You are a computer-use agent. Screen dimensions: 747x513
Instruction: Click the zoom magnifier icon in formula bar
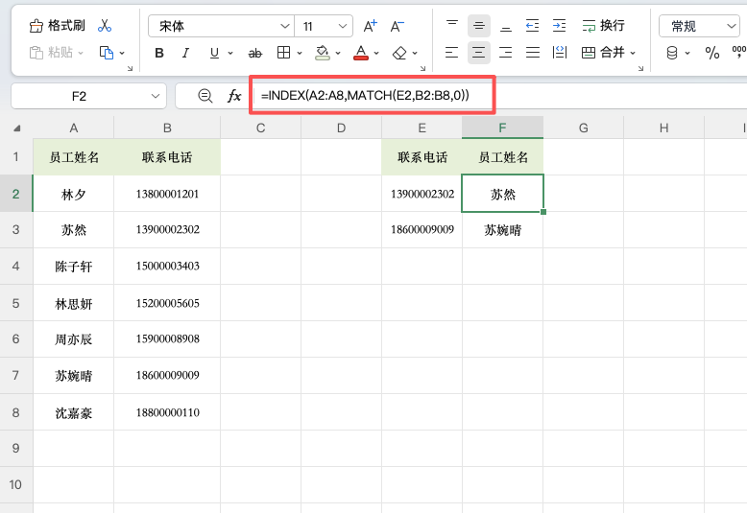pyautogui.click(x=205, y=96)
